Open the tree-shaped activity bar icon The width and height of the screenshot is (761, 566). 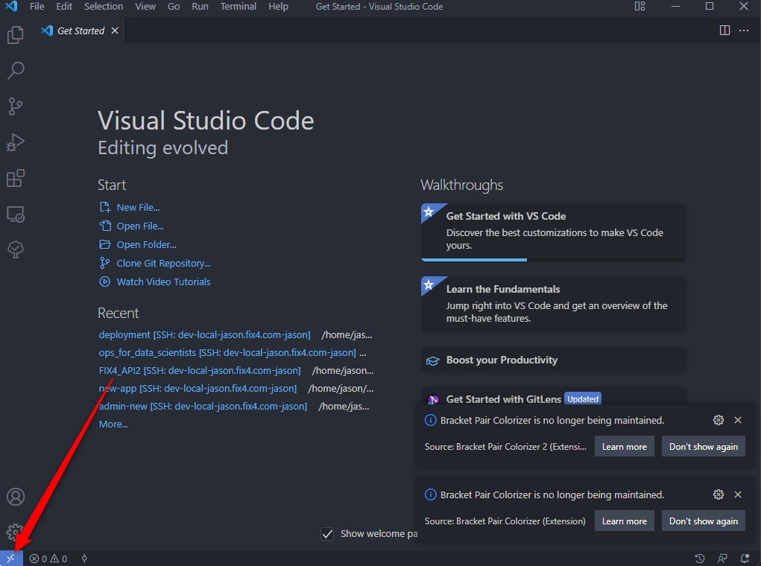coord(16,249)
